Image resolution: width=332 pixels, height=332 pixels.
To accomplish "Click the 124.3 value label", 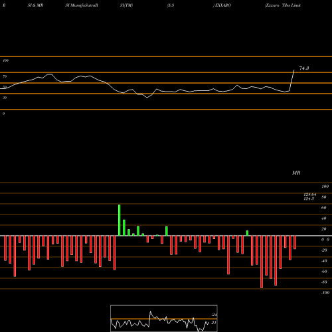I will click(309, 199).
